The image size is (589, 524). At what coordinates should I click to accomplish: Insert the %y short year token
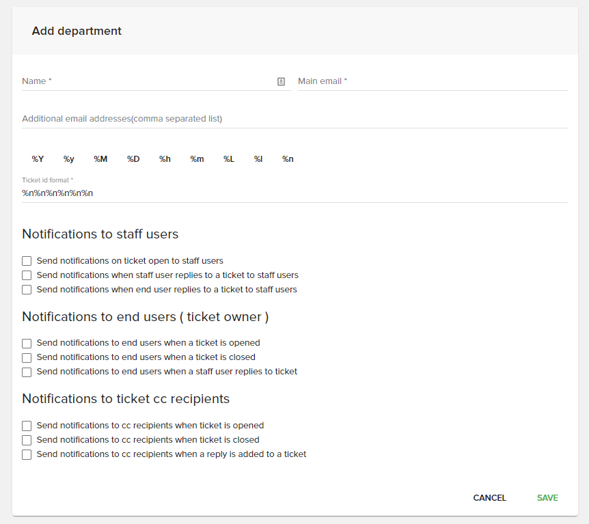[x=68, y=158]
